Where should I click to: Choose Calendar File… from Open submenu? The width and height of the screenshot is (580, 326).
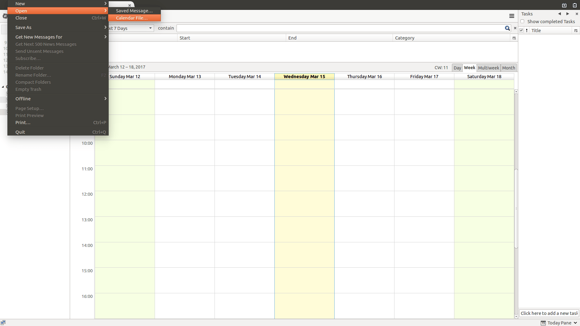click(x=134, y=18)
